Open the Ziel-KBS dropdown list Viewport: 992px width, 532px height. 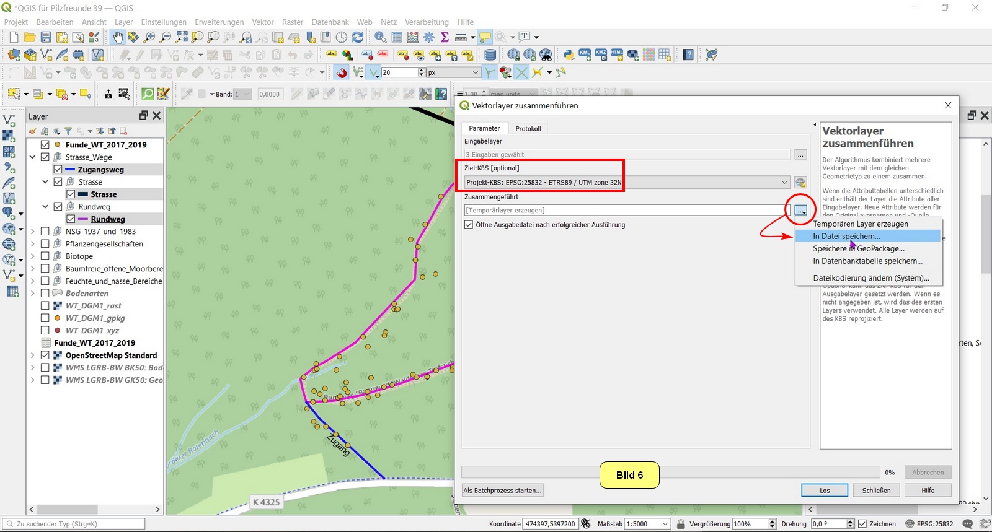(x=784, y=182)
